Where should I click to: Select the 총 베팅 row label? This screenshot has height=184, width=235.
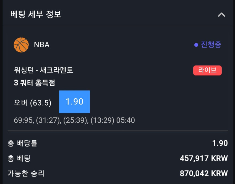click(x=19, y=158)
